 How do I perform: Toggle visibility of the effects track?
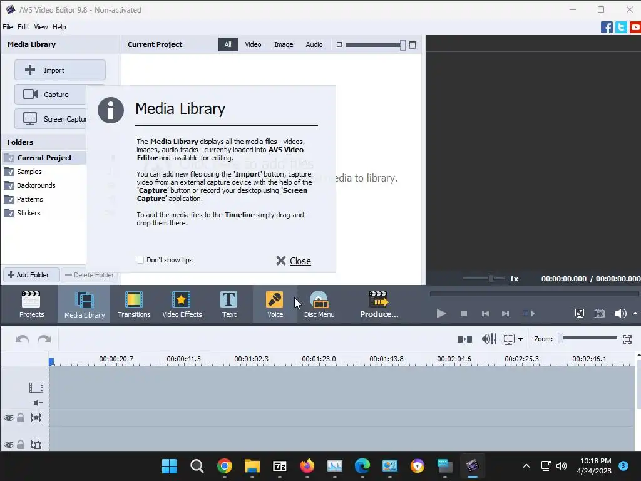pos(9,418)
